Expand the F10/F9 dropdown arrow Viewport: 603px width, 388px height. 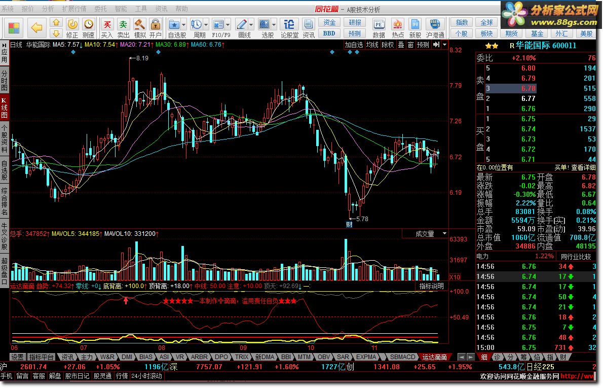228,25
